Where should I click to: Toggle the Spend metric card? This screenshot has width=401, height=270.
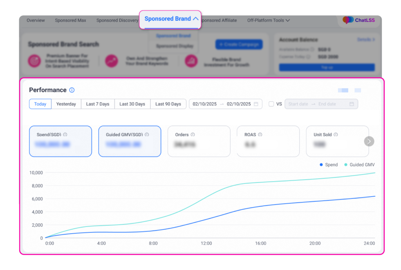[x=60, y=141]
